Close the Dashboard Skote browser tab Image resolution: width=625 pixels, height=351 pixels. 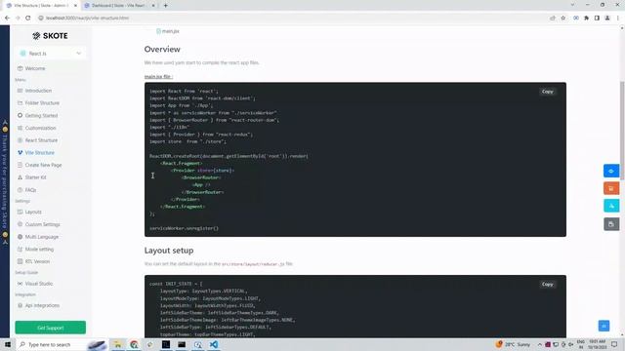[153, 6]
